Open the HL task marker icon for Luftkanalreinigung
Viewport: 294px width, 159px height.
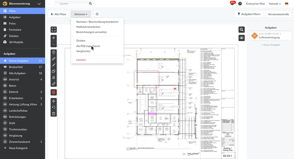coord(254,36)
